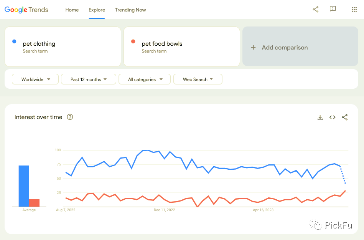
Task: Click the share icon in top header
Action: tap(316, 10)
